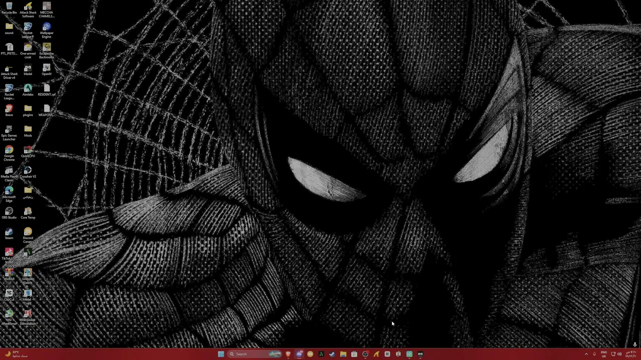Select the Microsoft Edge desktop shortcut
The height and width of the screenshot is (360, 641).
coord(9,194)
